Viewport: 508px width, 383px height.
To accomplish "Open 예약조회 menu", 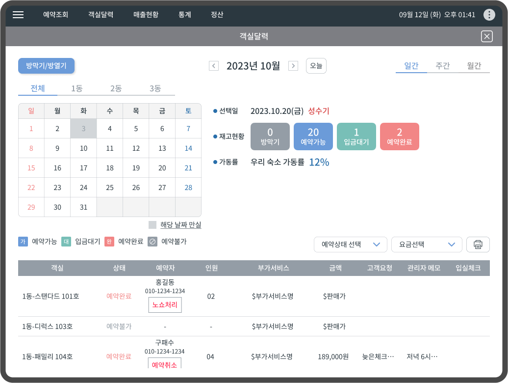I will pyautogui.click(x=56, y=15).
